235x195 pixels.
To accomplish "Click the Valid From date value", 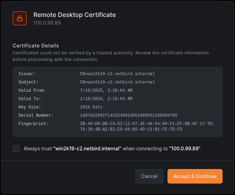I will click(106, 90).
